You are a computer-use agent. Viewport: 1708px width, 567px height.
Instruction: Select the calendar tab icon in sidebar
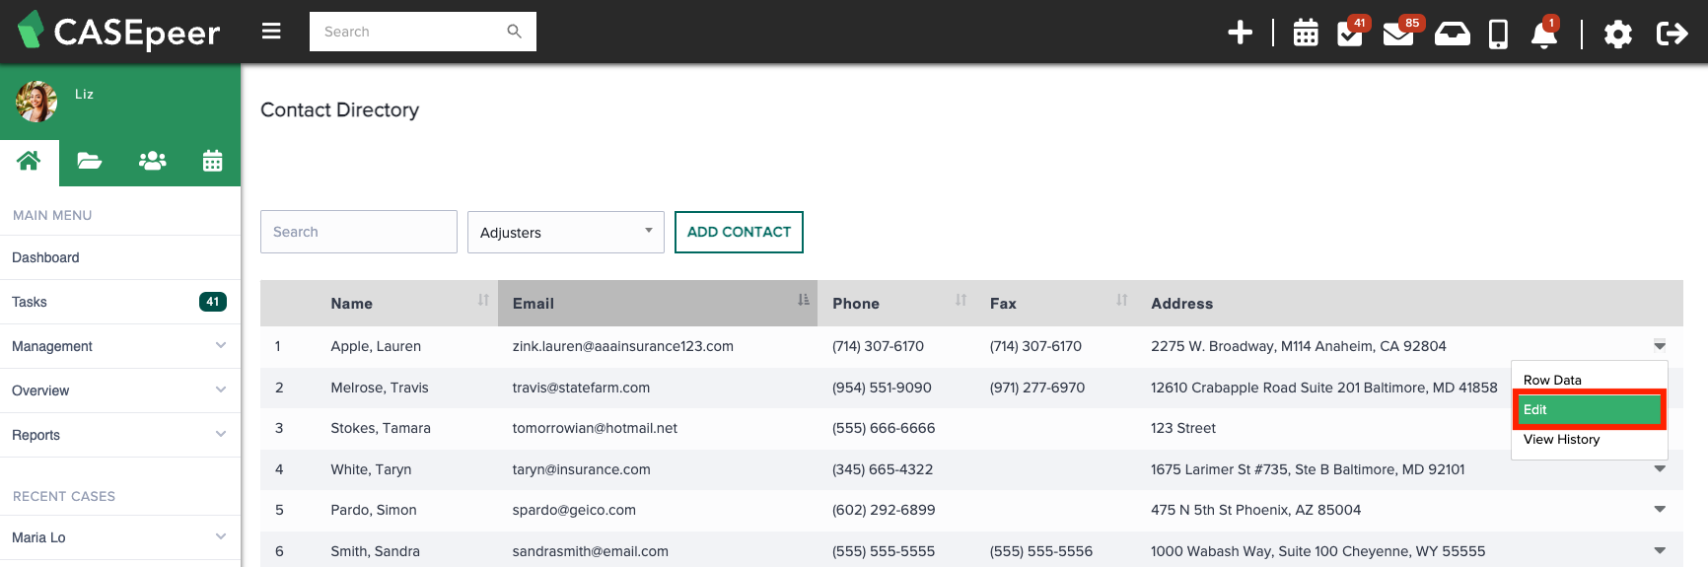212,161
